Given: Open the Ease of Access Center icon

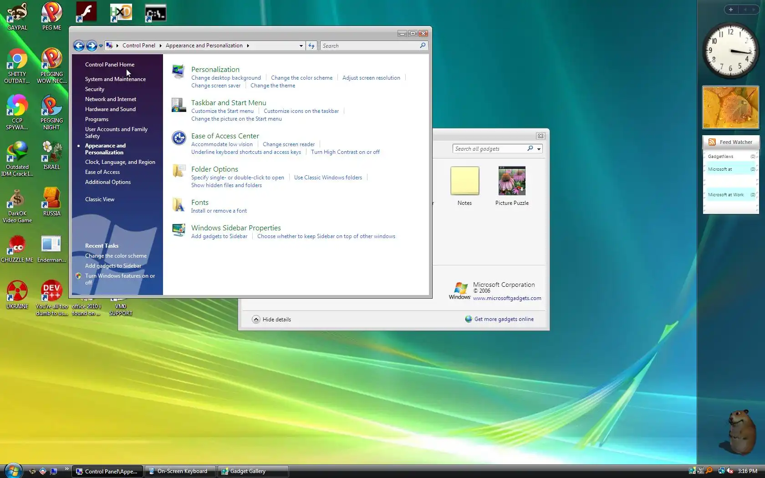Looking at the screenshot, I should click(178, 138).
